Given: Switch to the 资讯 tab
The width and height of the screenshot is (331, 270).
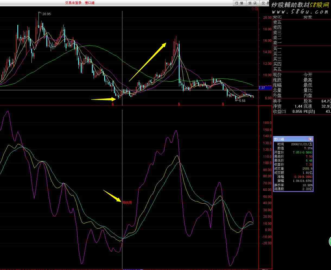Looking at the screenshot, I should pyautogui.click(x=253, y=3).
